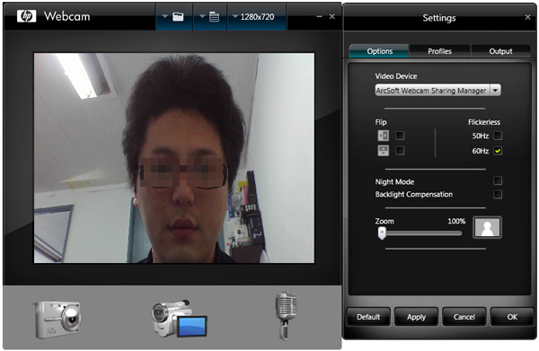Click the face tracking portrait icon beside Zoom
Screen dimensions: 539x351
pyautogui.click(x=487, y=227)
